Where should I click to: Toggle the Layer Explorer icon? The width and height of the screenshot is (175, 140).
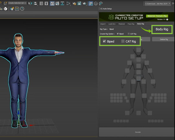pos(46,3)
